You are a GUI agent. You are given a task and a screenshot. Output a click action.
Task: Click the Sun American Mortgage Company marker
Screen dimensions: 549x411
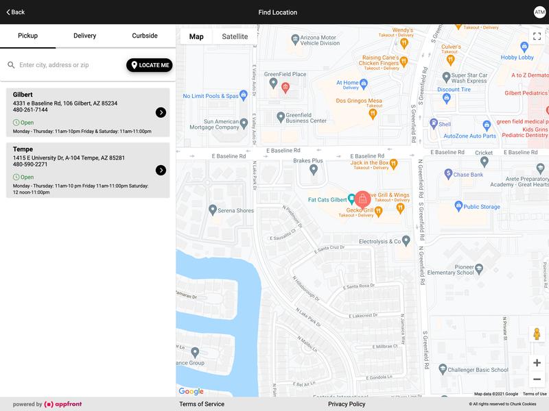coord(244,123)
